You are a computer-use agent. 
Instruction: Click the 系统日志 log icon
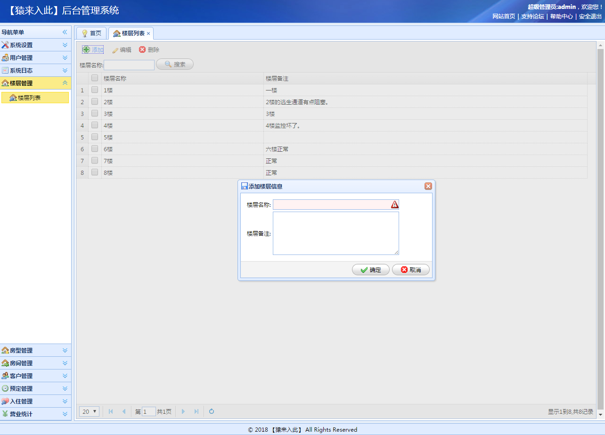[5, 70]
